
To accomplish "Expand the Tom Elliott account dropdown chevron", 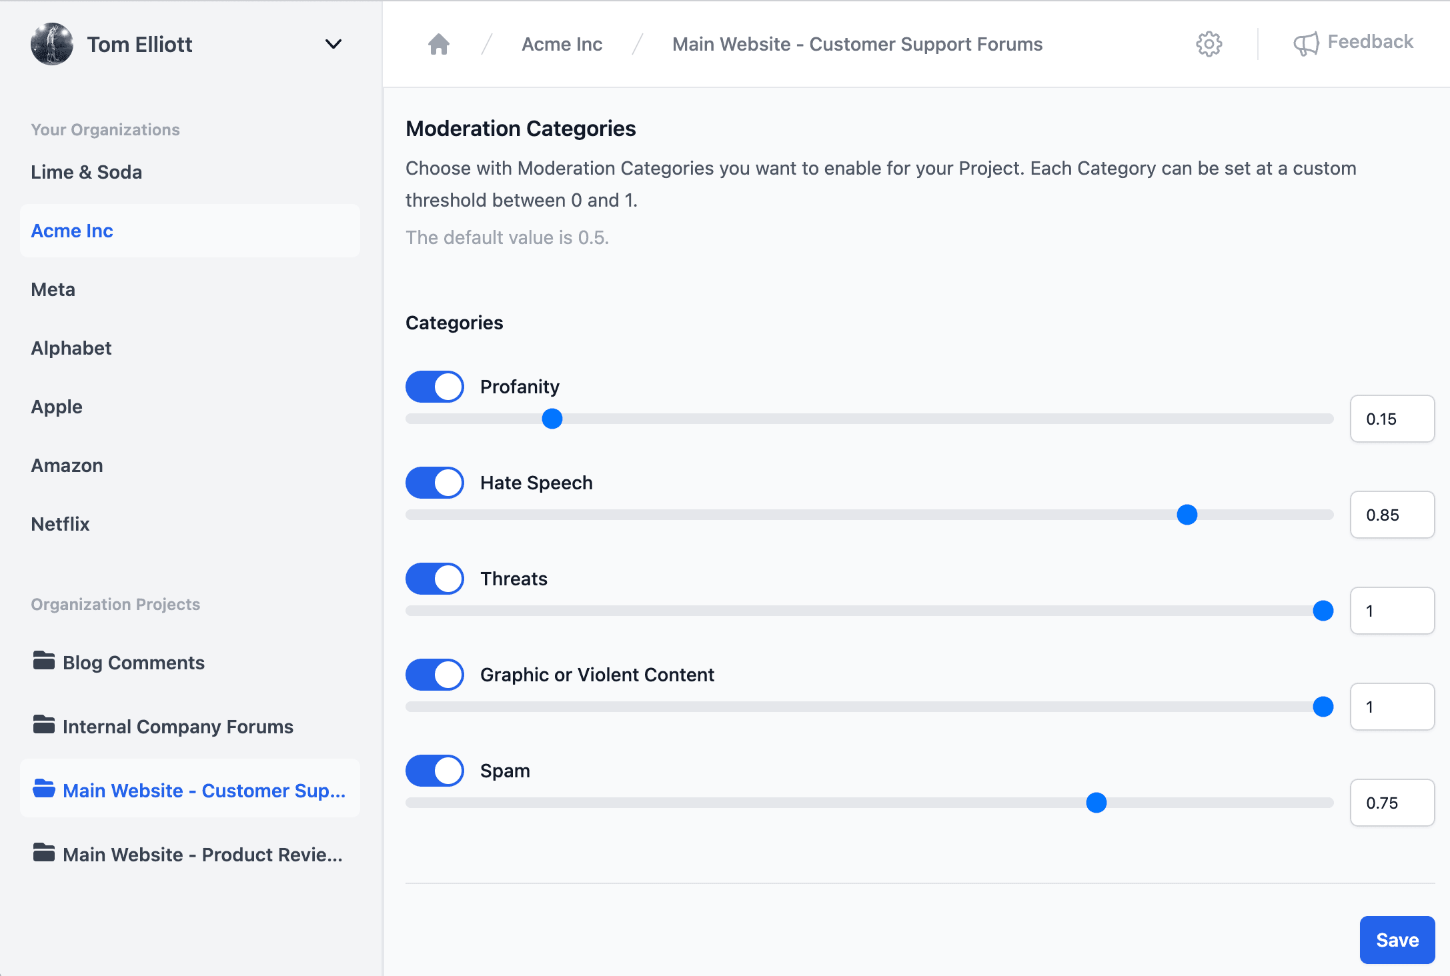I will coord(333,44).
